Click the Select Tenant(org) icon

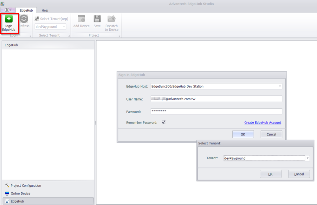pyautogui.click(x=37, y=19)
